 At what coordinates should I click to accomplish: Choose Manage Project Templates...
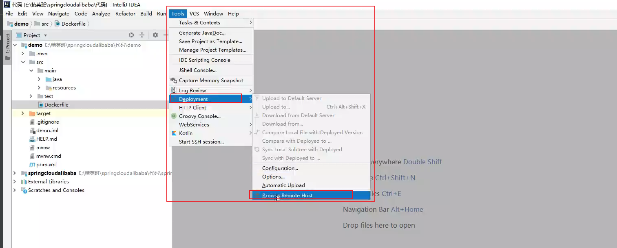point(211,50)
